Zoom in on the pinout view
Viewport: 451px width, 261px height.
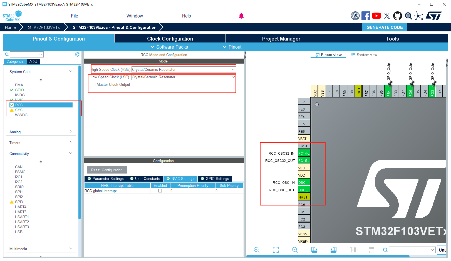point(256,250)
